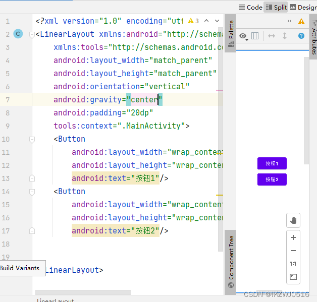Click line number 7 in gutter
The width and height of the screenshot is (317, 302).
(8, 100)
